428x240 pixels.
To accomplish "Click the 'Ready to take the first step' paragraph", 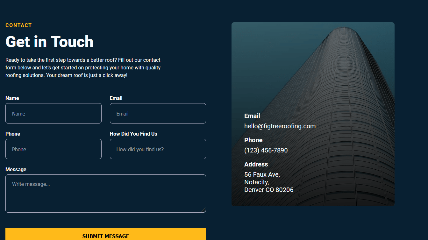I will (x=83, y=67).
